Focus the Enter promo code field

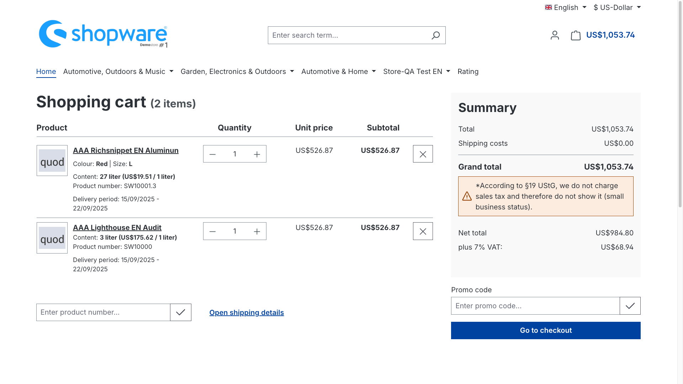click(535, 306)
